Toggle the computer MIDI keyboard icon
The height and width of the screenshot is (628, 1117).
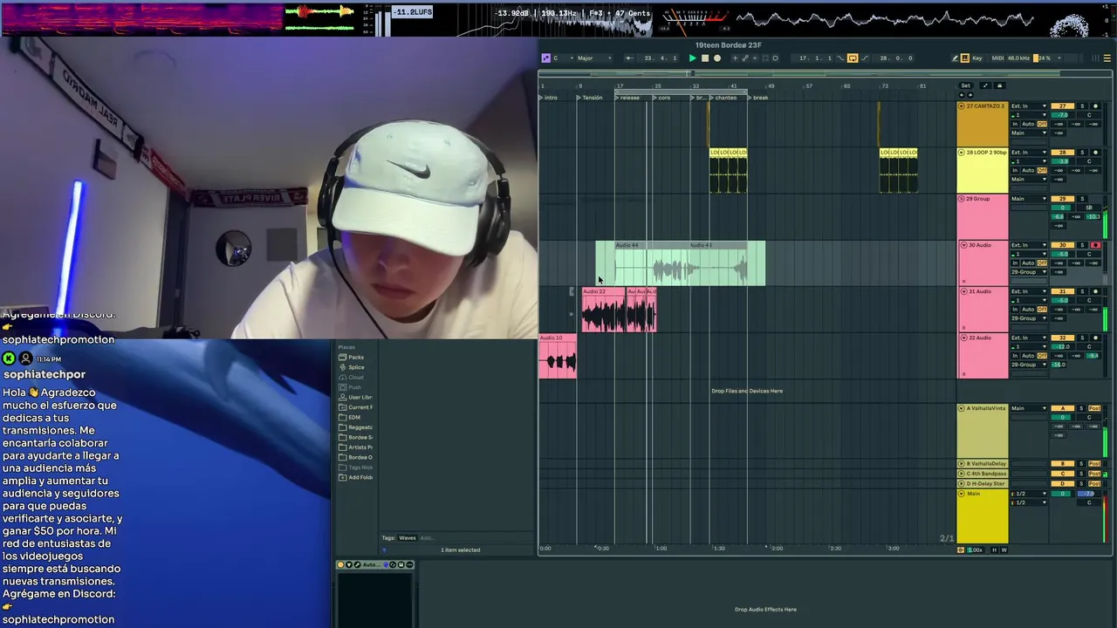coord(964,58)
